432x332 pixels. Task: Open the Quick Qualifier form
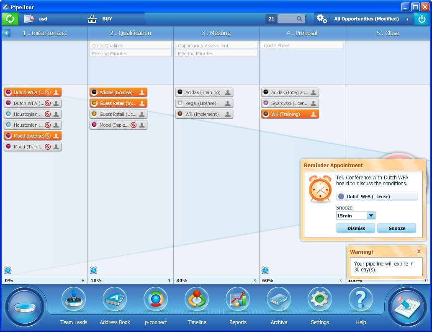(x=130, y=45)
